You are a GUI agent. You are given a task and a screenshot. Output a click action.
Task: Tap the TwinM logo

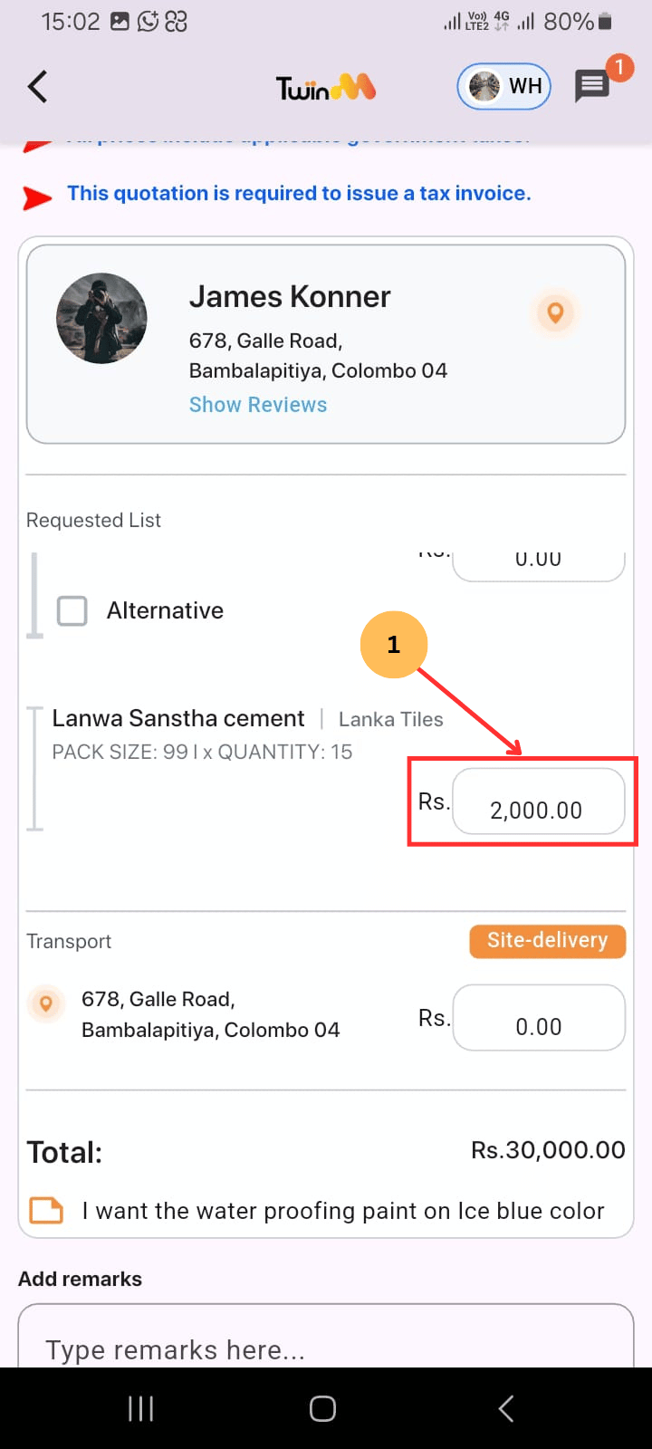click(325, 88)
